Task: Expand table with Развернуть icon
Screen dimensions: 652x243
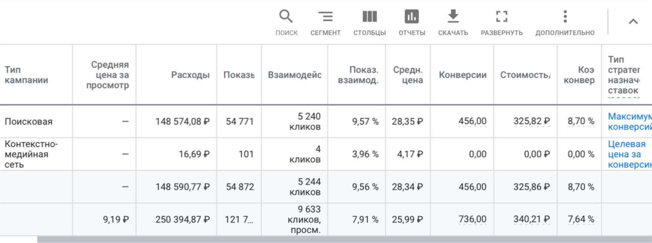Action: (502, 17)
